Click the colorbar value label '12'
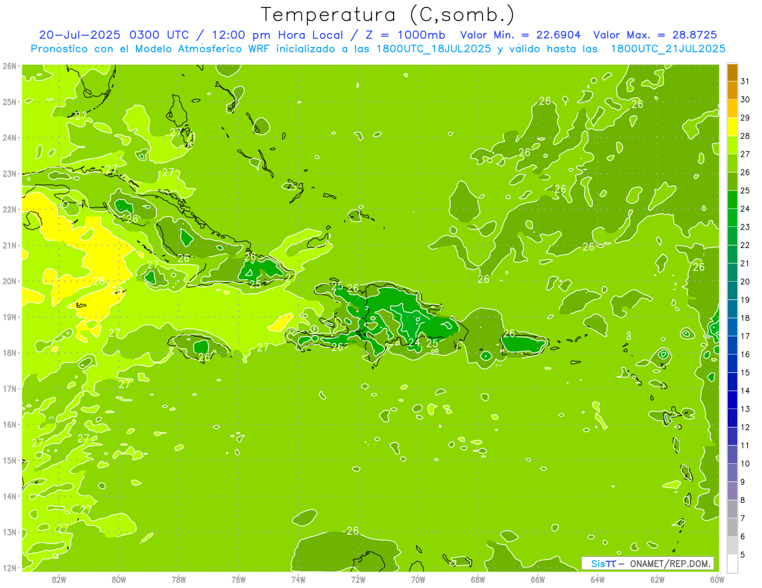The height and width of the screenshot is (588, 762). (x=745, y=427)
